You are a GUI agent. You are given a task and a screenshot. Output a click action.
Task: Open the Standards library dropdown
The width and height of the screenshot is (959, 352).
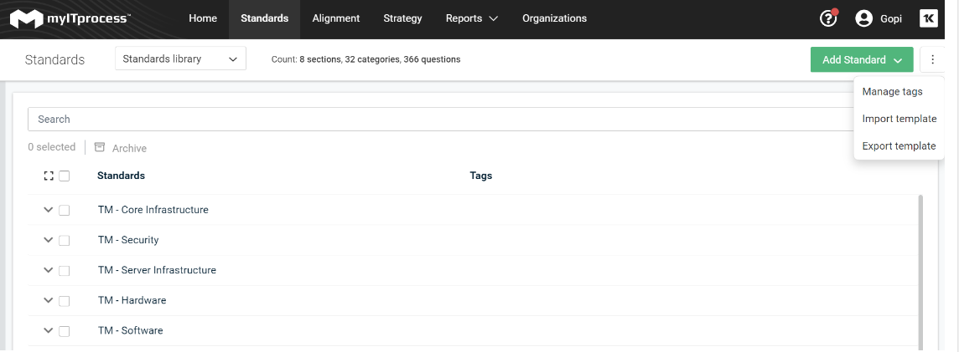[x=180, y=59]
